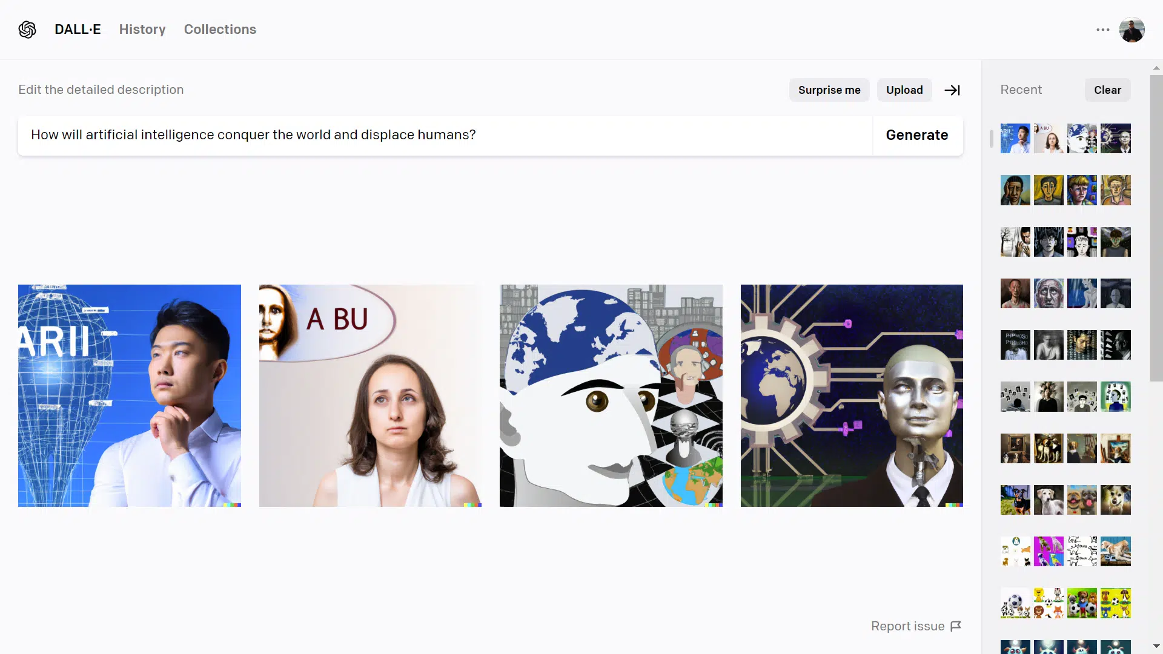Image resolution: width=1163 pixels, height=654 pixels.
Task: Click the Generate button
Action: point(916,134)
